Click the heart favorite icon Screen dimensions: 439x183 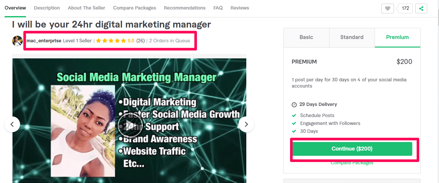[x=387, y=9]
